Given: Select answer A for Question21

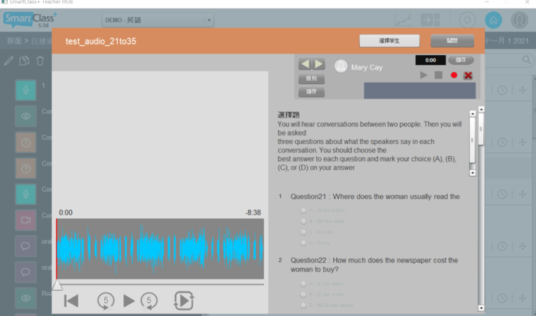Looking at the screenshot, I should 304,210.
